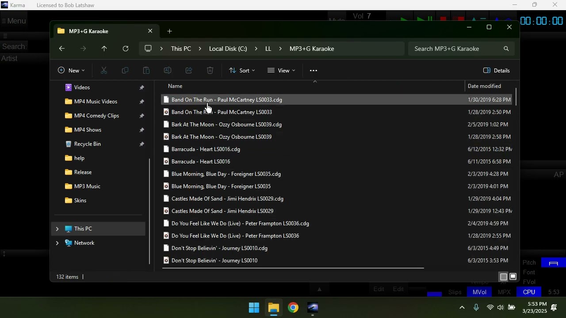Click the vertical scrollbar in file list
566x318 pixels.
click(516, 97)
